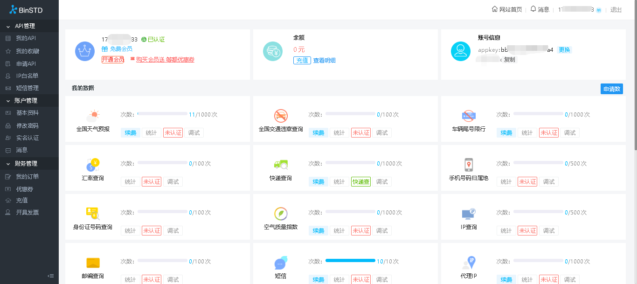Click 统计 for IP查询
The image size is (637, 284).
click(x=506, y=231)
